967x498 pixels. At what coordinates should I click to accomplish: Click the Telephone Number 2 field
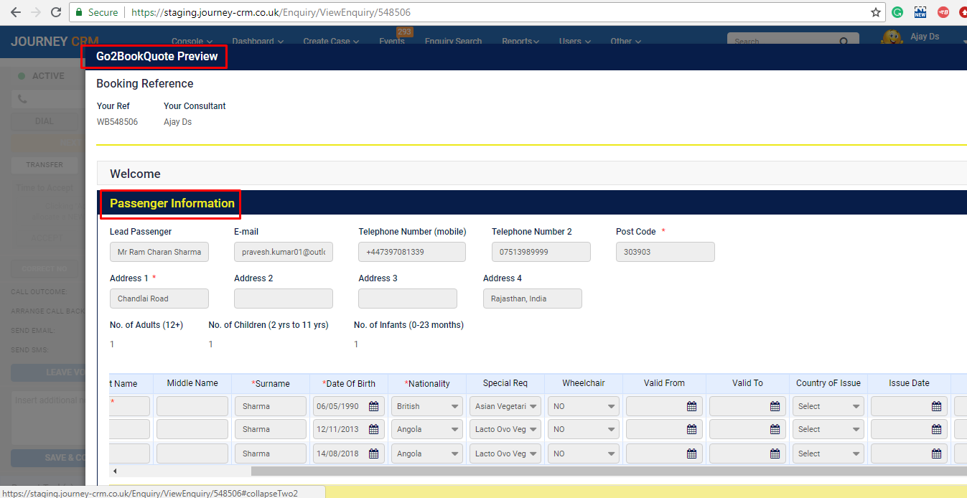coord(541,252)
